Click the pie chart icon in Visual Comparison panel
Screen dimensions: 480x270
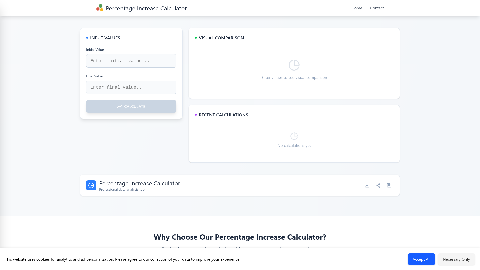[294, 65]
